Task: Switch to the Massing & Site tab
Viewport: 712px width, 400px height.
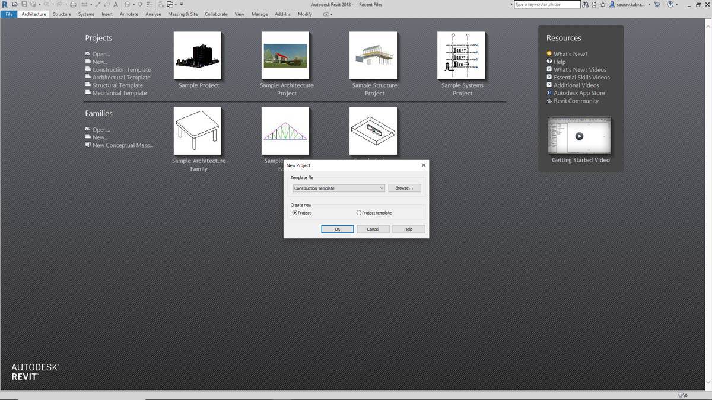Action: 183,14
